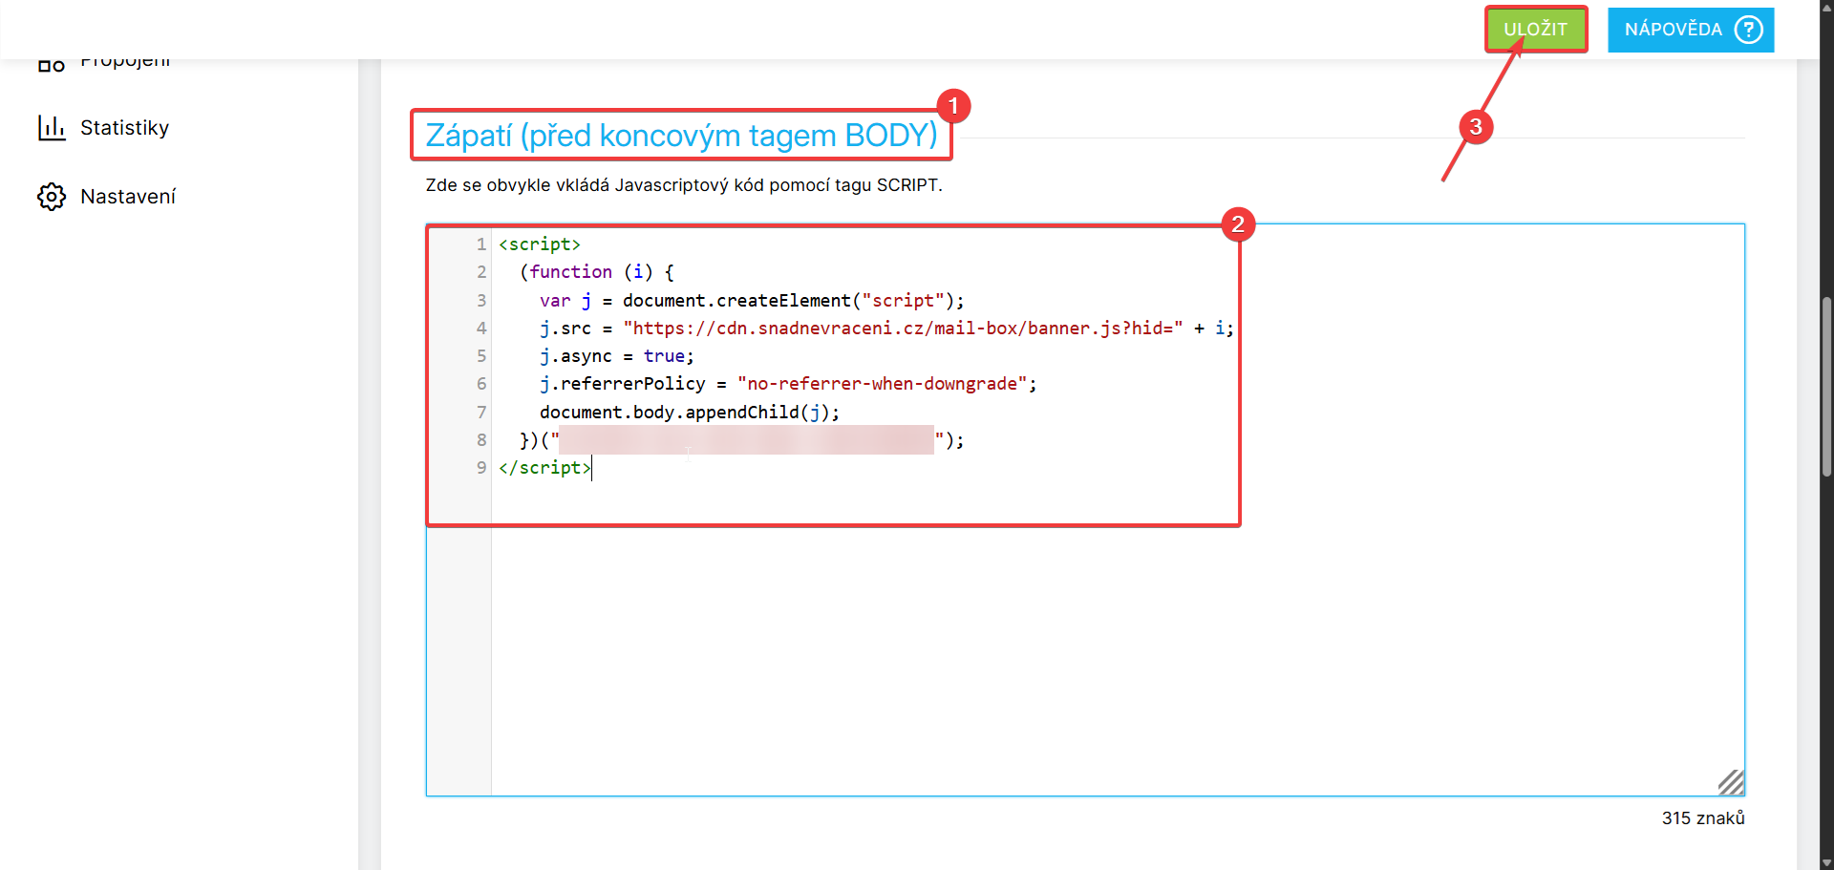Place cursor on the closing </script> tag
The width and height of the screenshot is (1834, 870).
(x=544, y=468)
